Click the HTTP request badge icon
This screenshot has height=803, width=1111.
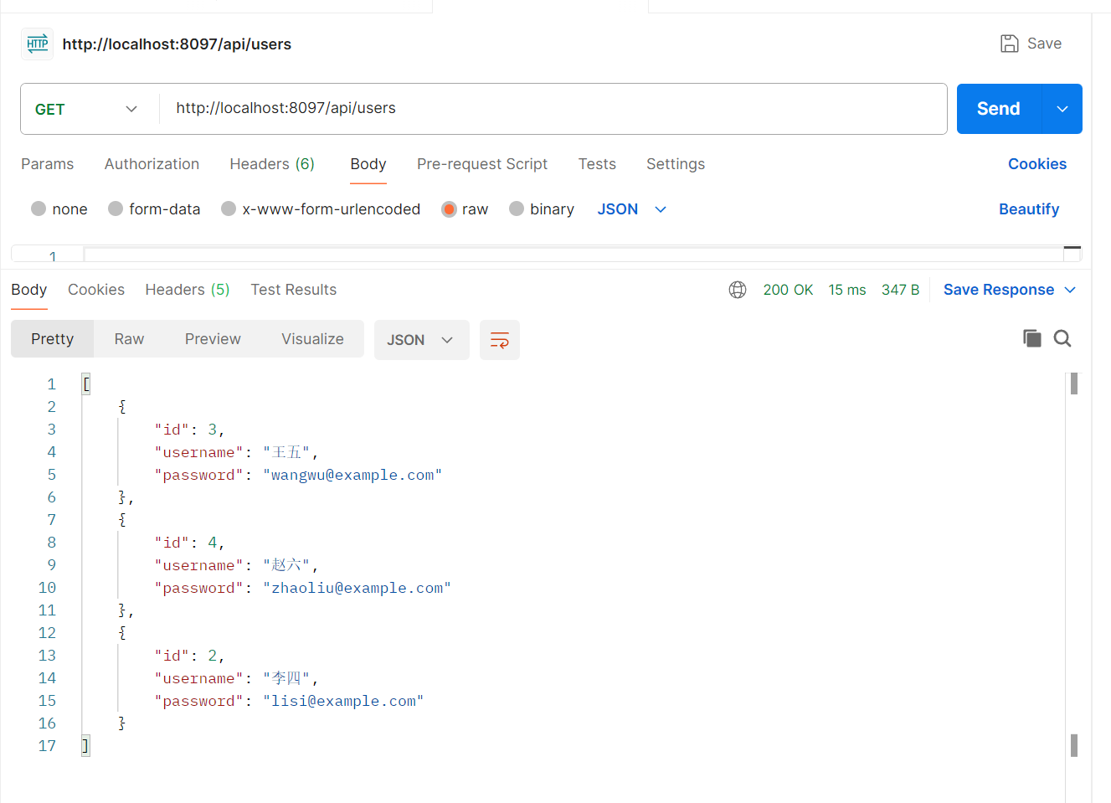click(37, 43)
